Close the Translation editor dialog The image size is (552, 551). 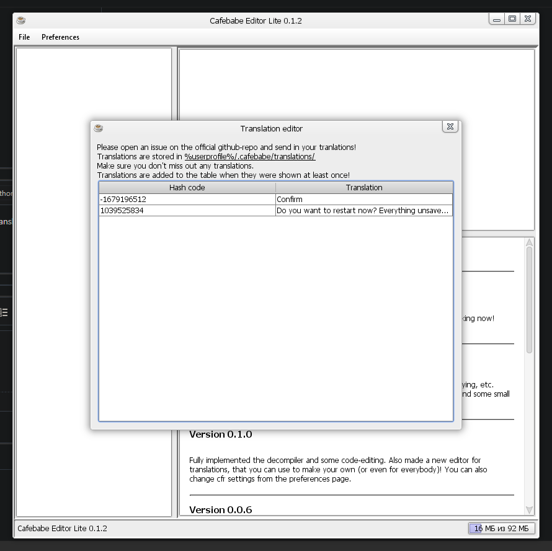(450, 126)
